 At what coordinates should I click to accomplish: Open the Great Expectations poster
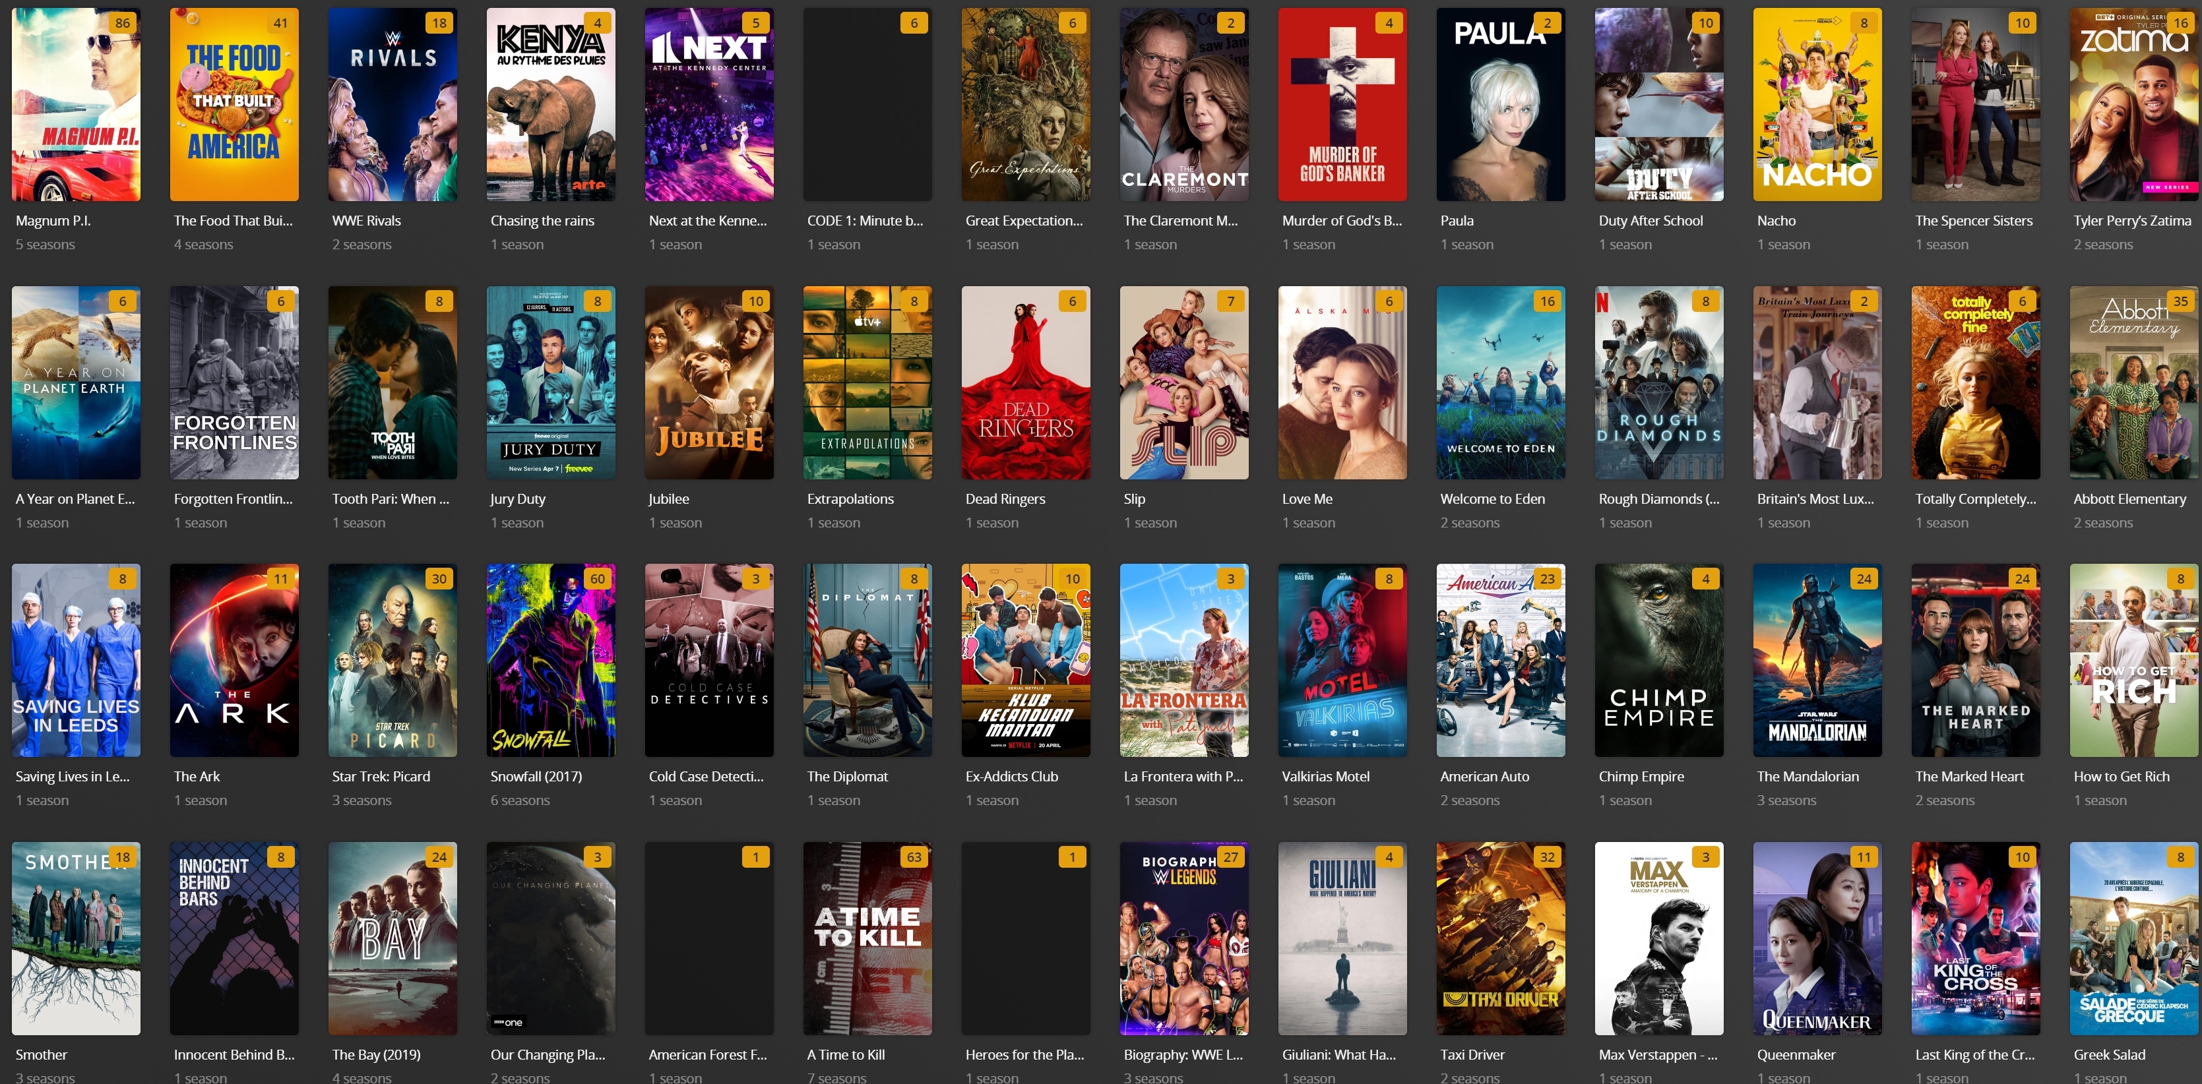coord(1026,104)
